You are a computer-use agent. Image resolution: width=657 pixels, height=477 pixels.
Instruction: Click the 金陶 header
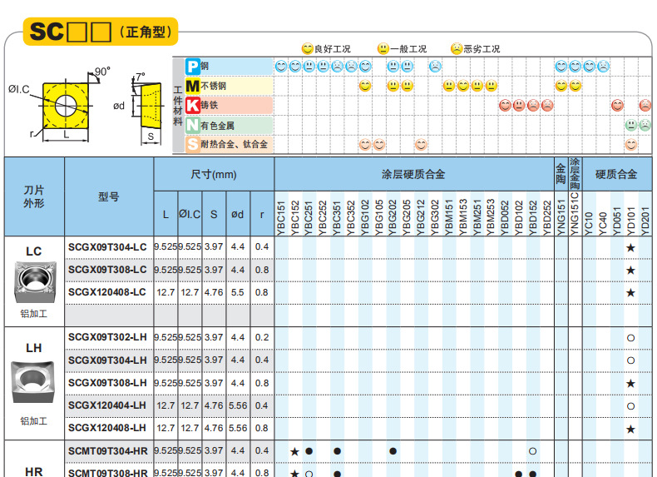click(561, 174)
